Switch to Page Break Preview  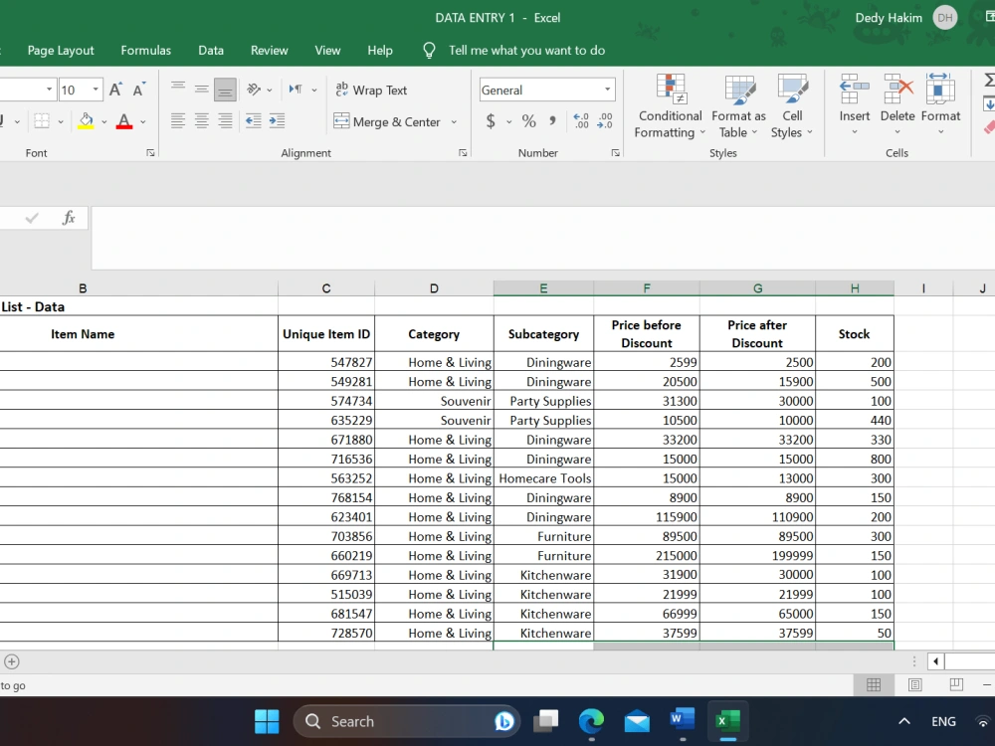tap(956, 684)
